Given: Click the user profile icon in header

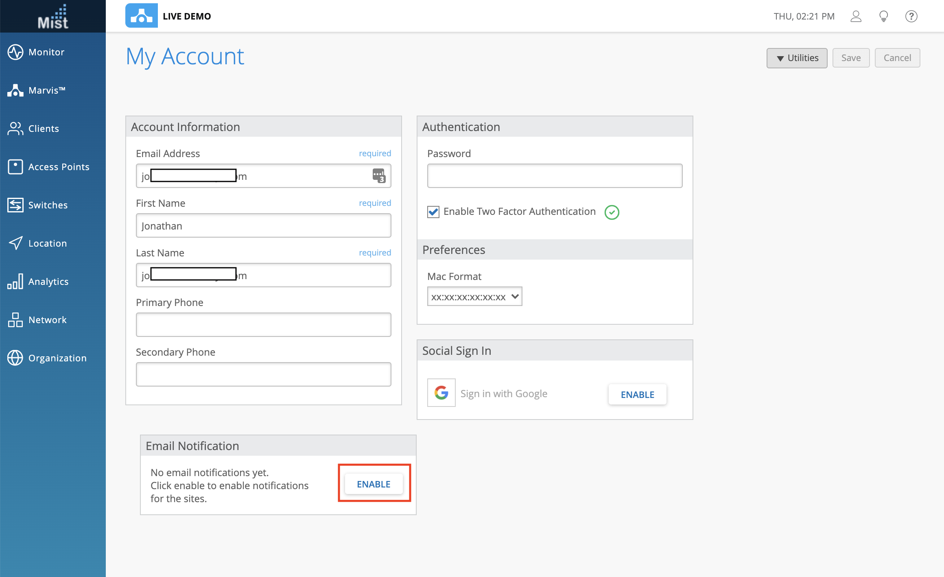Looking at the screenshot, I should (x=856, y=16).
